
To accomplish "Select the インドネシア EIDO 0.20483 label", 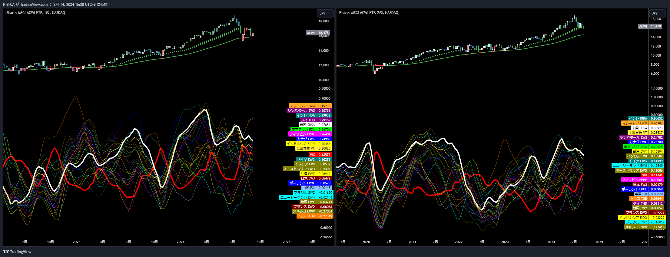I will [x=309, y=144].
